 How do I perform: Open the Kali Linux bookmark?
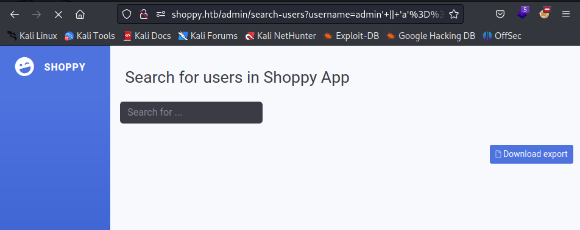[32, 36]
